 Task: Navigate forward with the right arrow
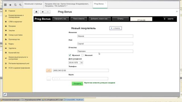click(47, 12)
